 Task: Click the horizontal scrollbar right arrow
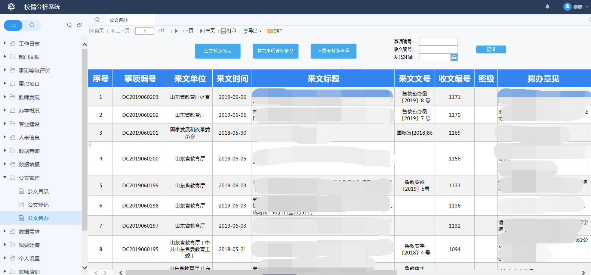point(583,273)
